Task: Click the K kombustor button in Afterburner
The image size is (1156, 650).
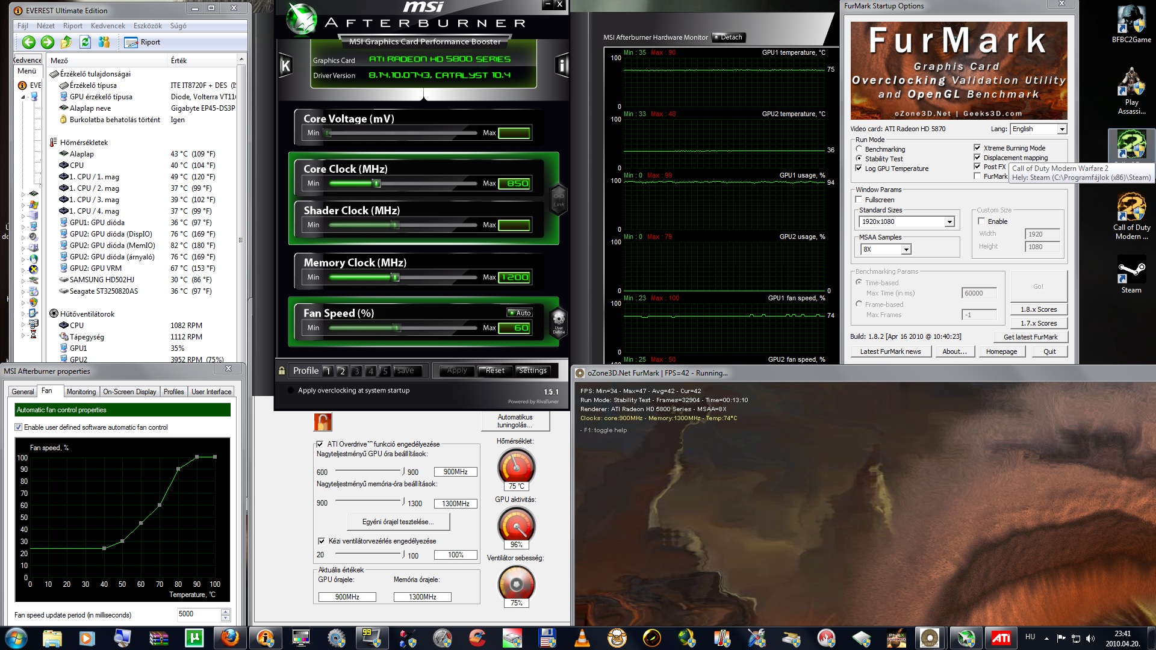Action: click(x=285, y=66)
